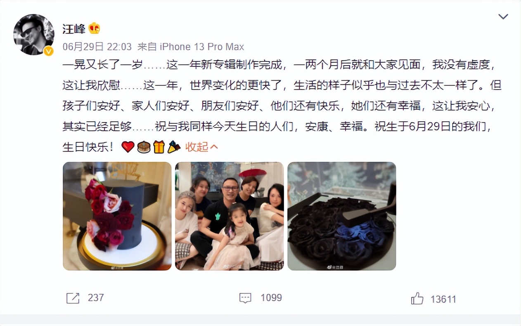The height and width of the screenshot is (326, 521).
Task: Open the family group photo
Action: point(230,216)
